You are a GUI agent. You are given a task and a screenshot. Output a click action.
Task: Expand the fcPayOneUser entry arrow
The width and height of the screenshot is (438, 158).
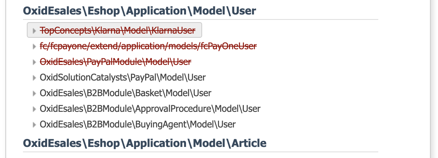tap(35, 46)
